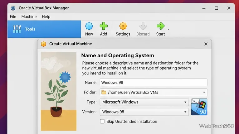Click the Name: field label
239x134 pixels.
pyautogui.click(x=91, y=82)
